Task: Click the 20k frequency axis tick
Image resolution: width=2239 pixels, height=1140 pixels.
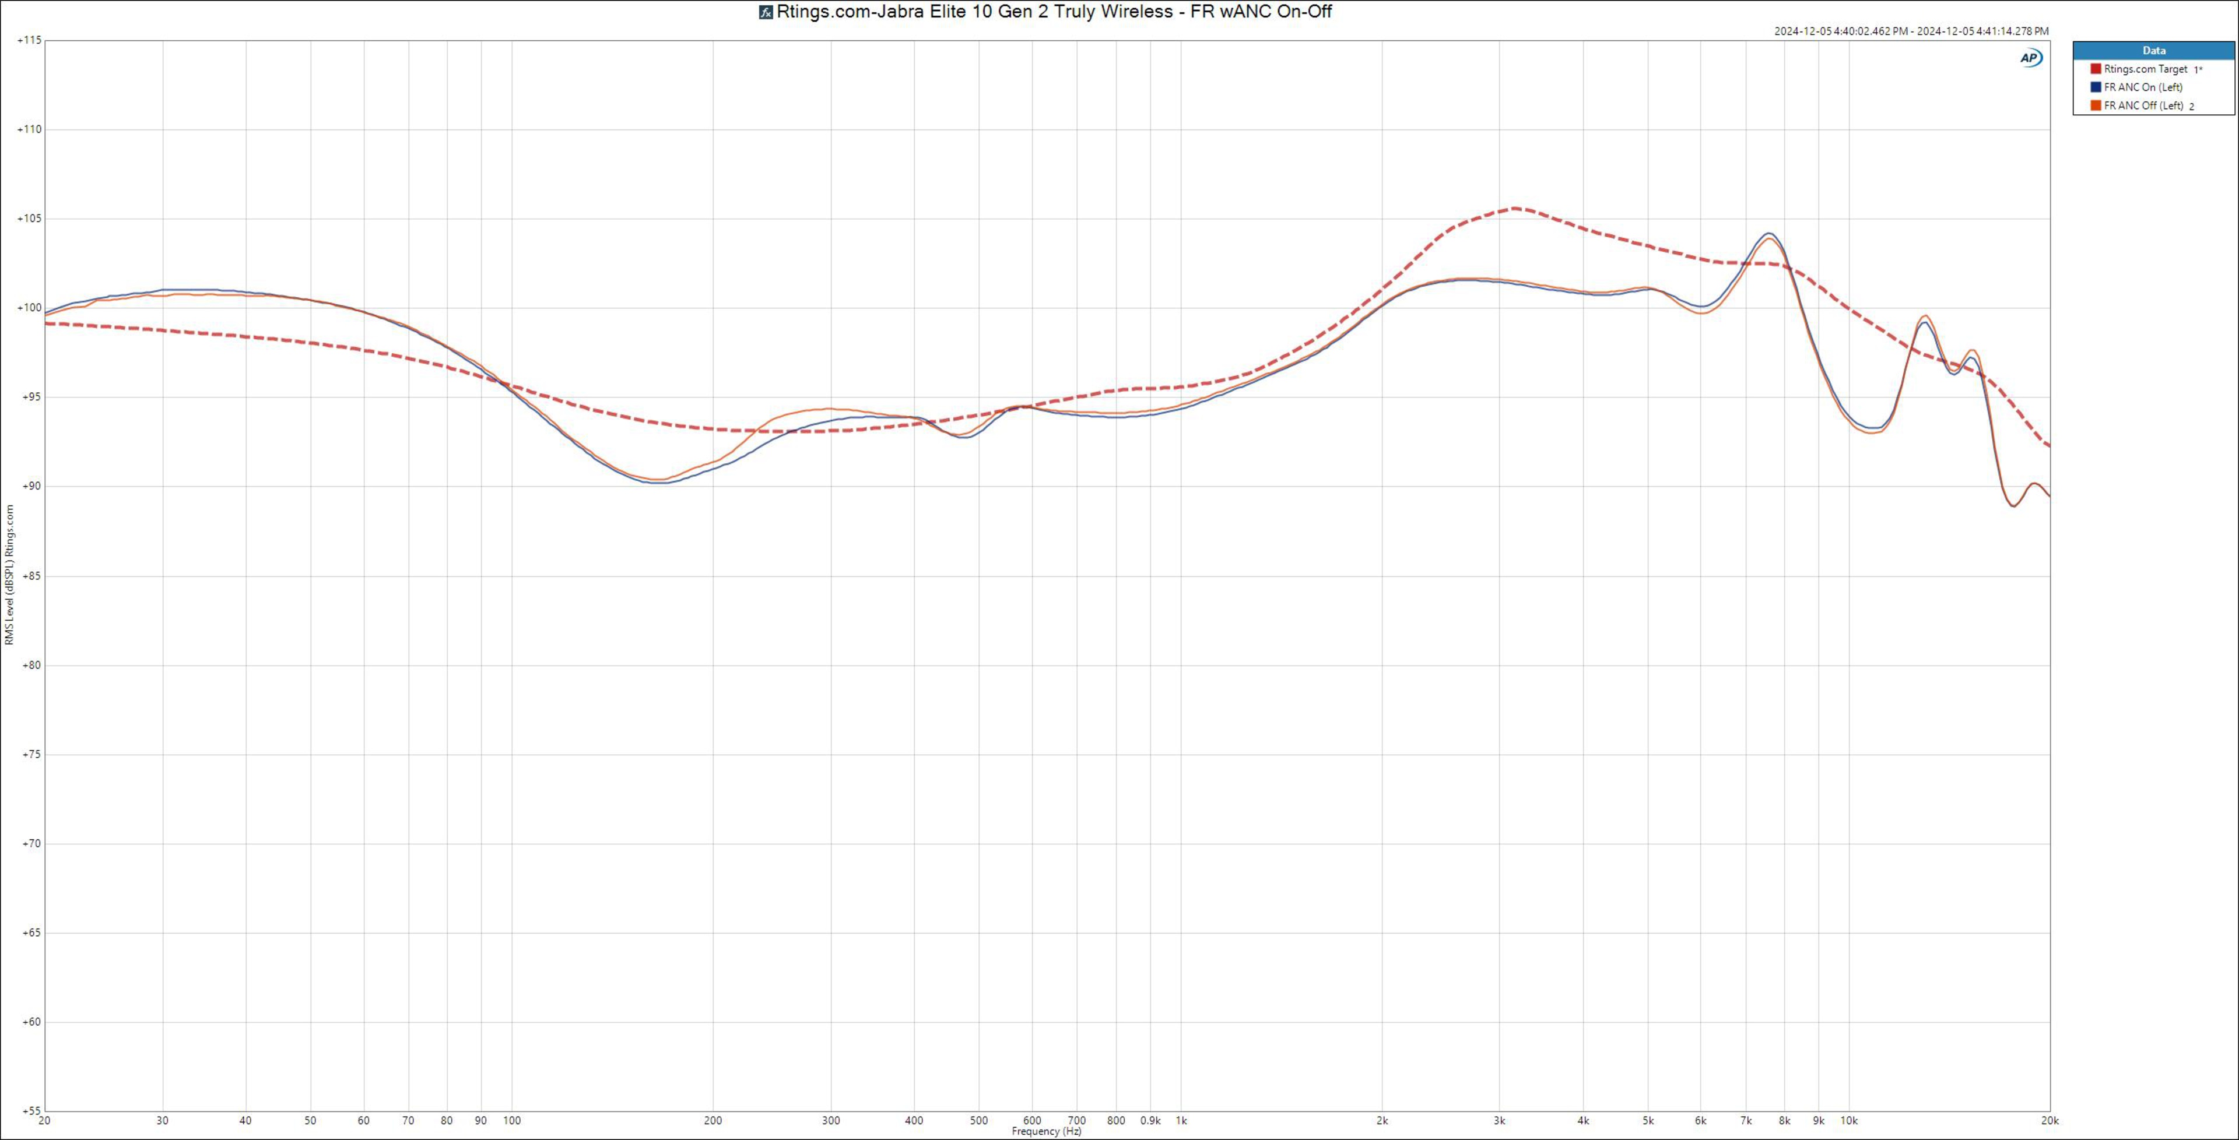Action: pos(2050,1121)
